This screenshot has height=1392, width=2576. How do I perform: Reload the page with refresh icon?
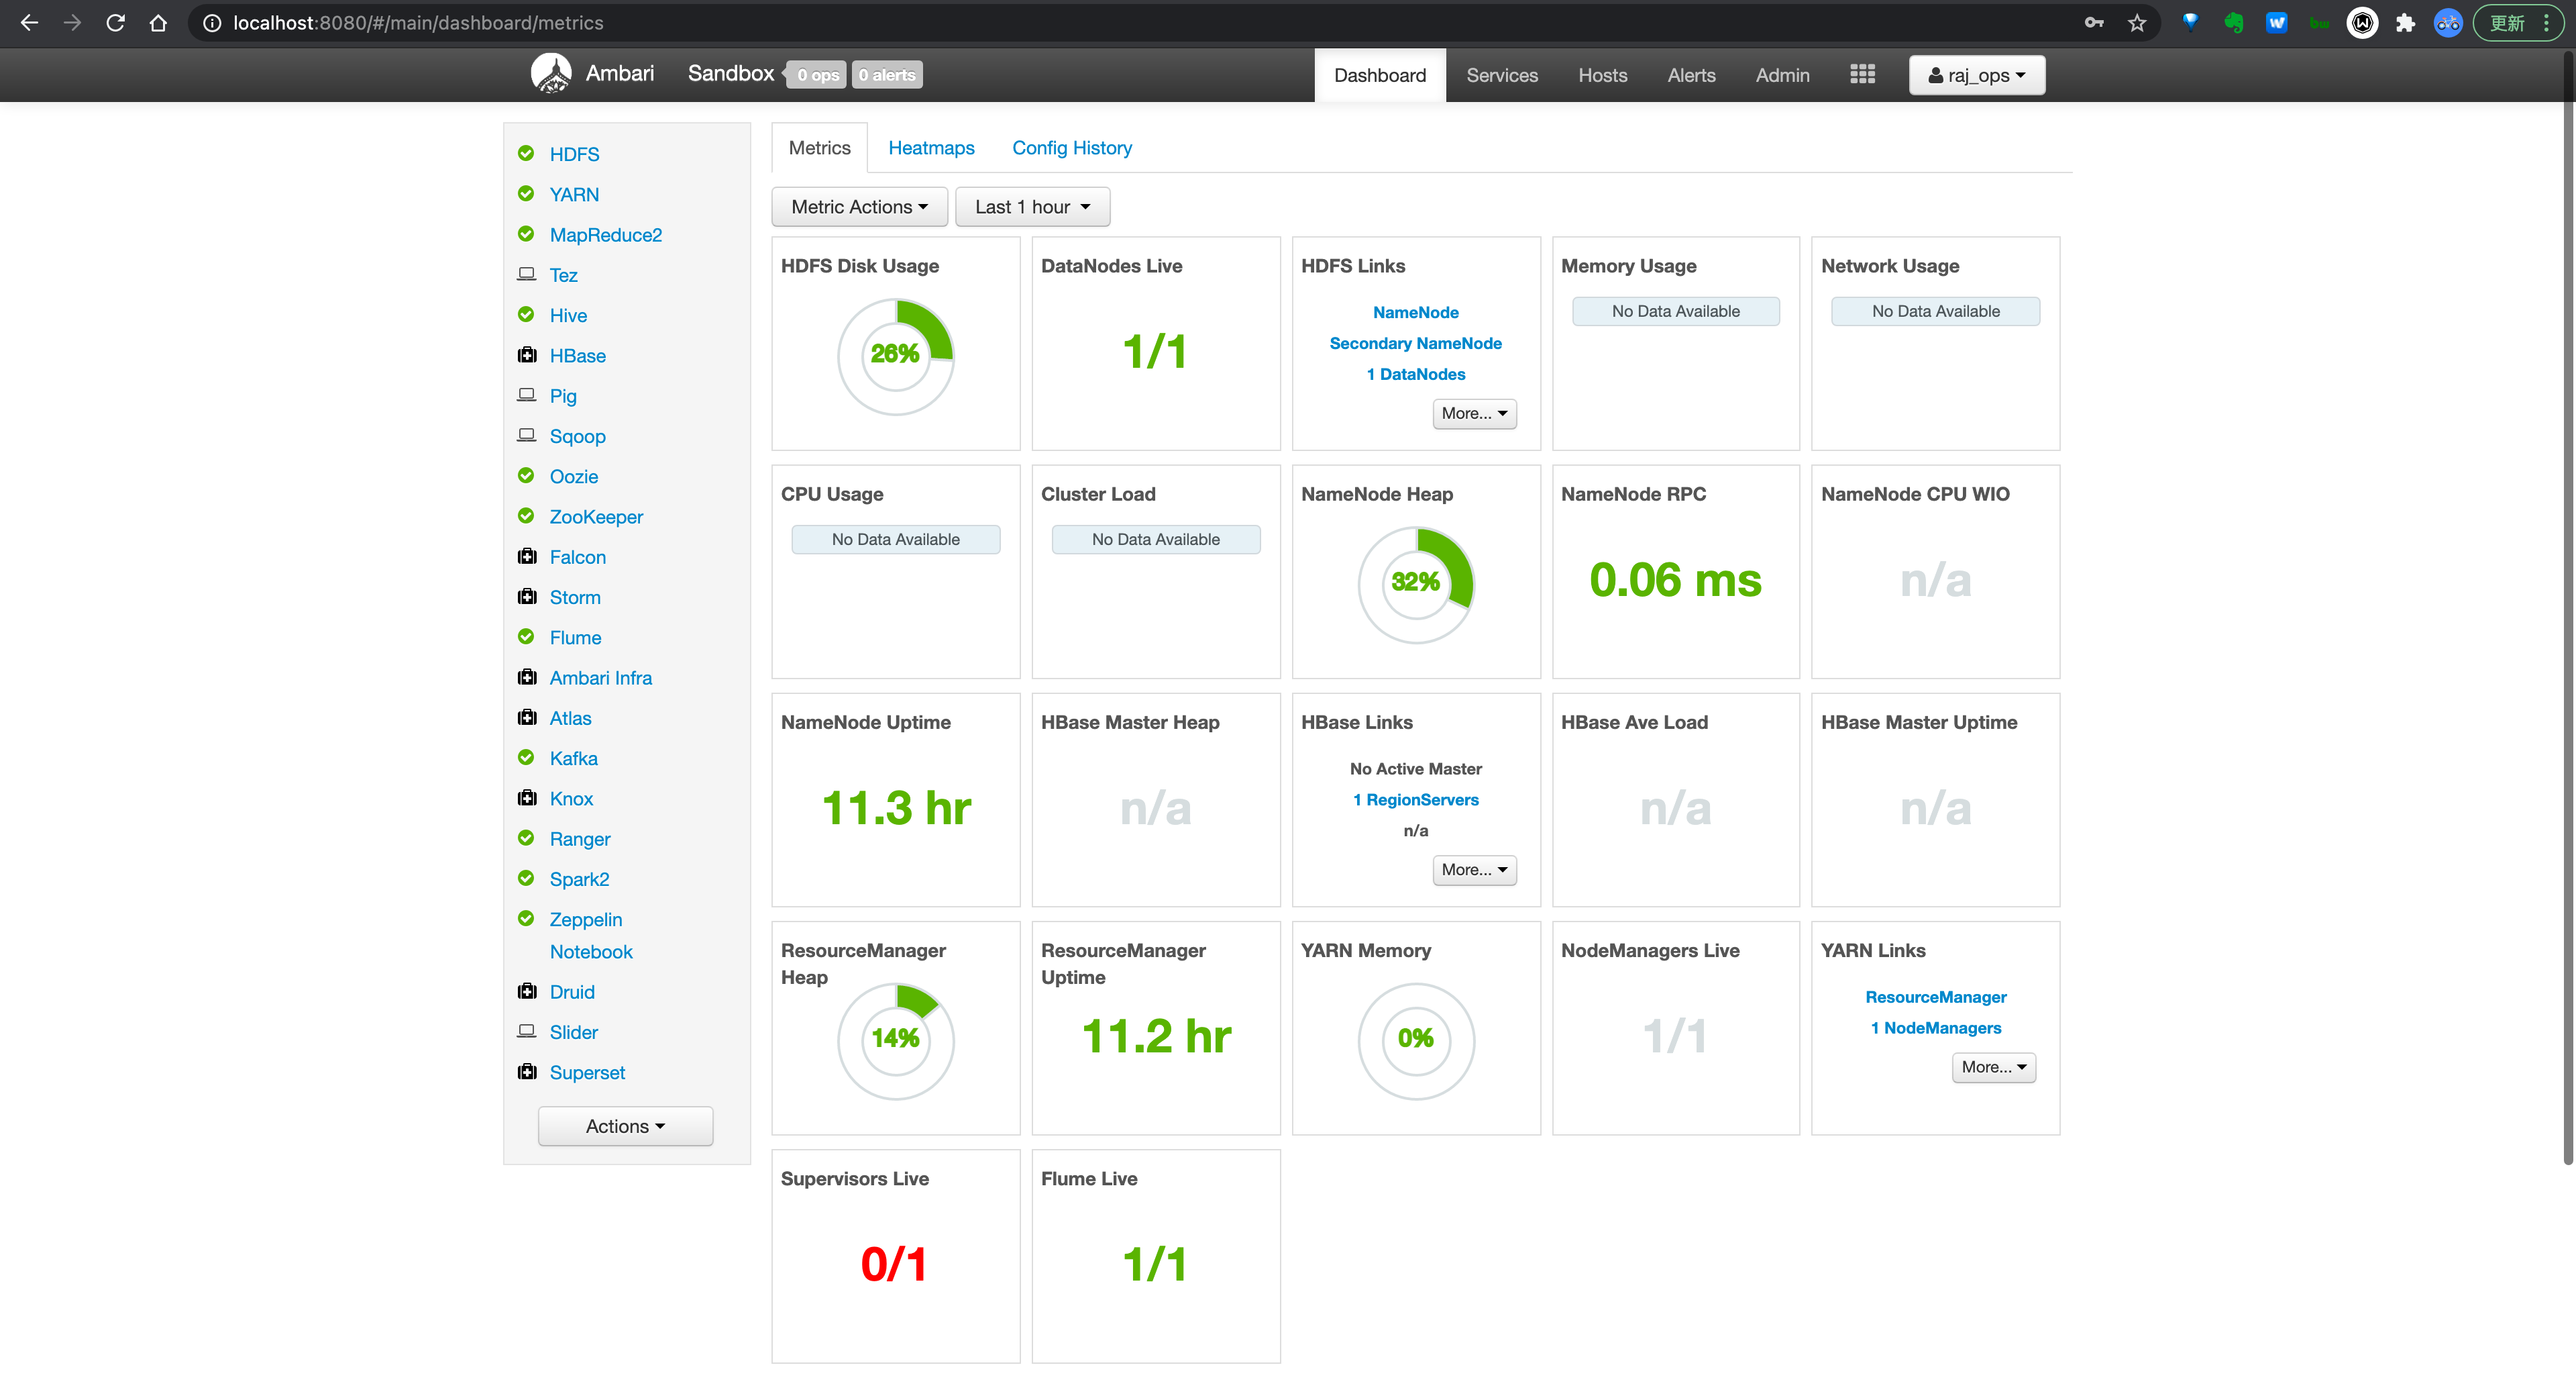(x=115, y=22)
